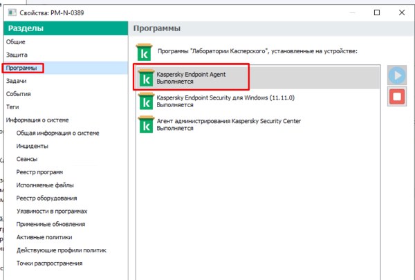Click the window icon beside Свойства title
Viewport: 415px width, 280px height.
coord(12,12)
